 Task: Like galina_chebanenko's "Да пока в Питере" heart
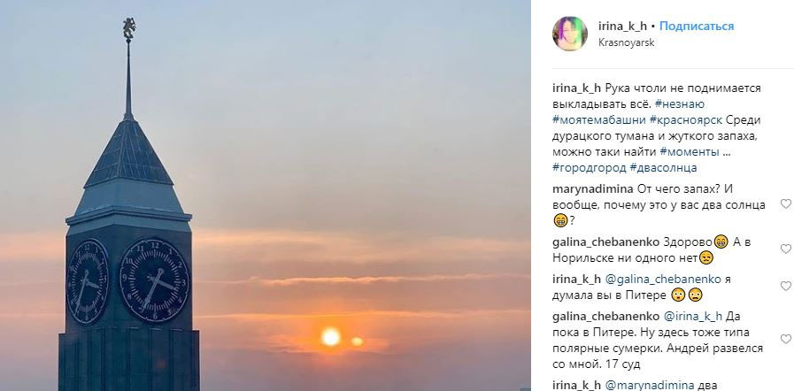[x=785, y=339]
